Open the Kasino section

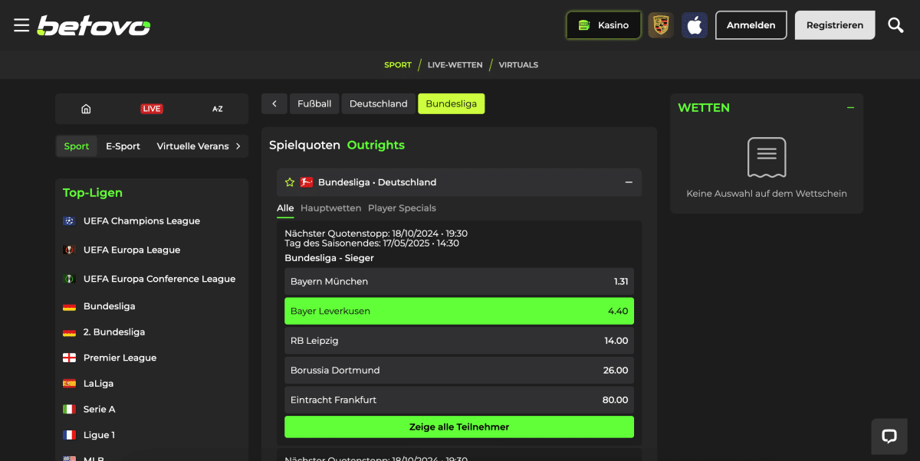(x=604, y=25)
